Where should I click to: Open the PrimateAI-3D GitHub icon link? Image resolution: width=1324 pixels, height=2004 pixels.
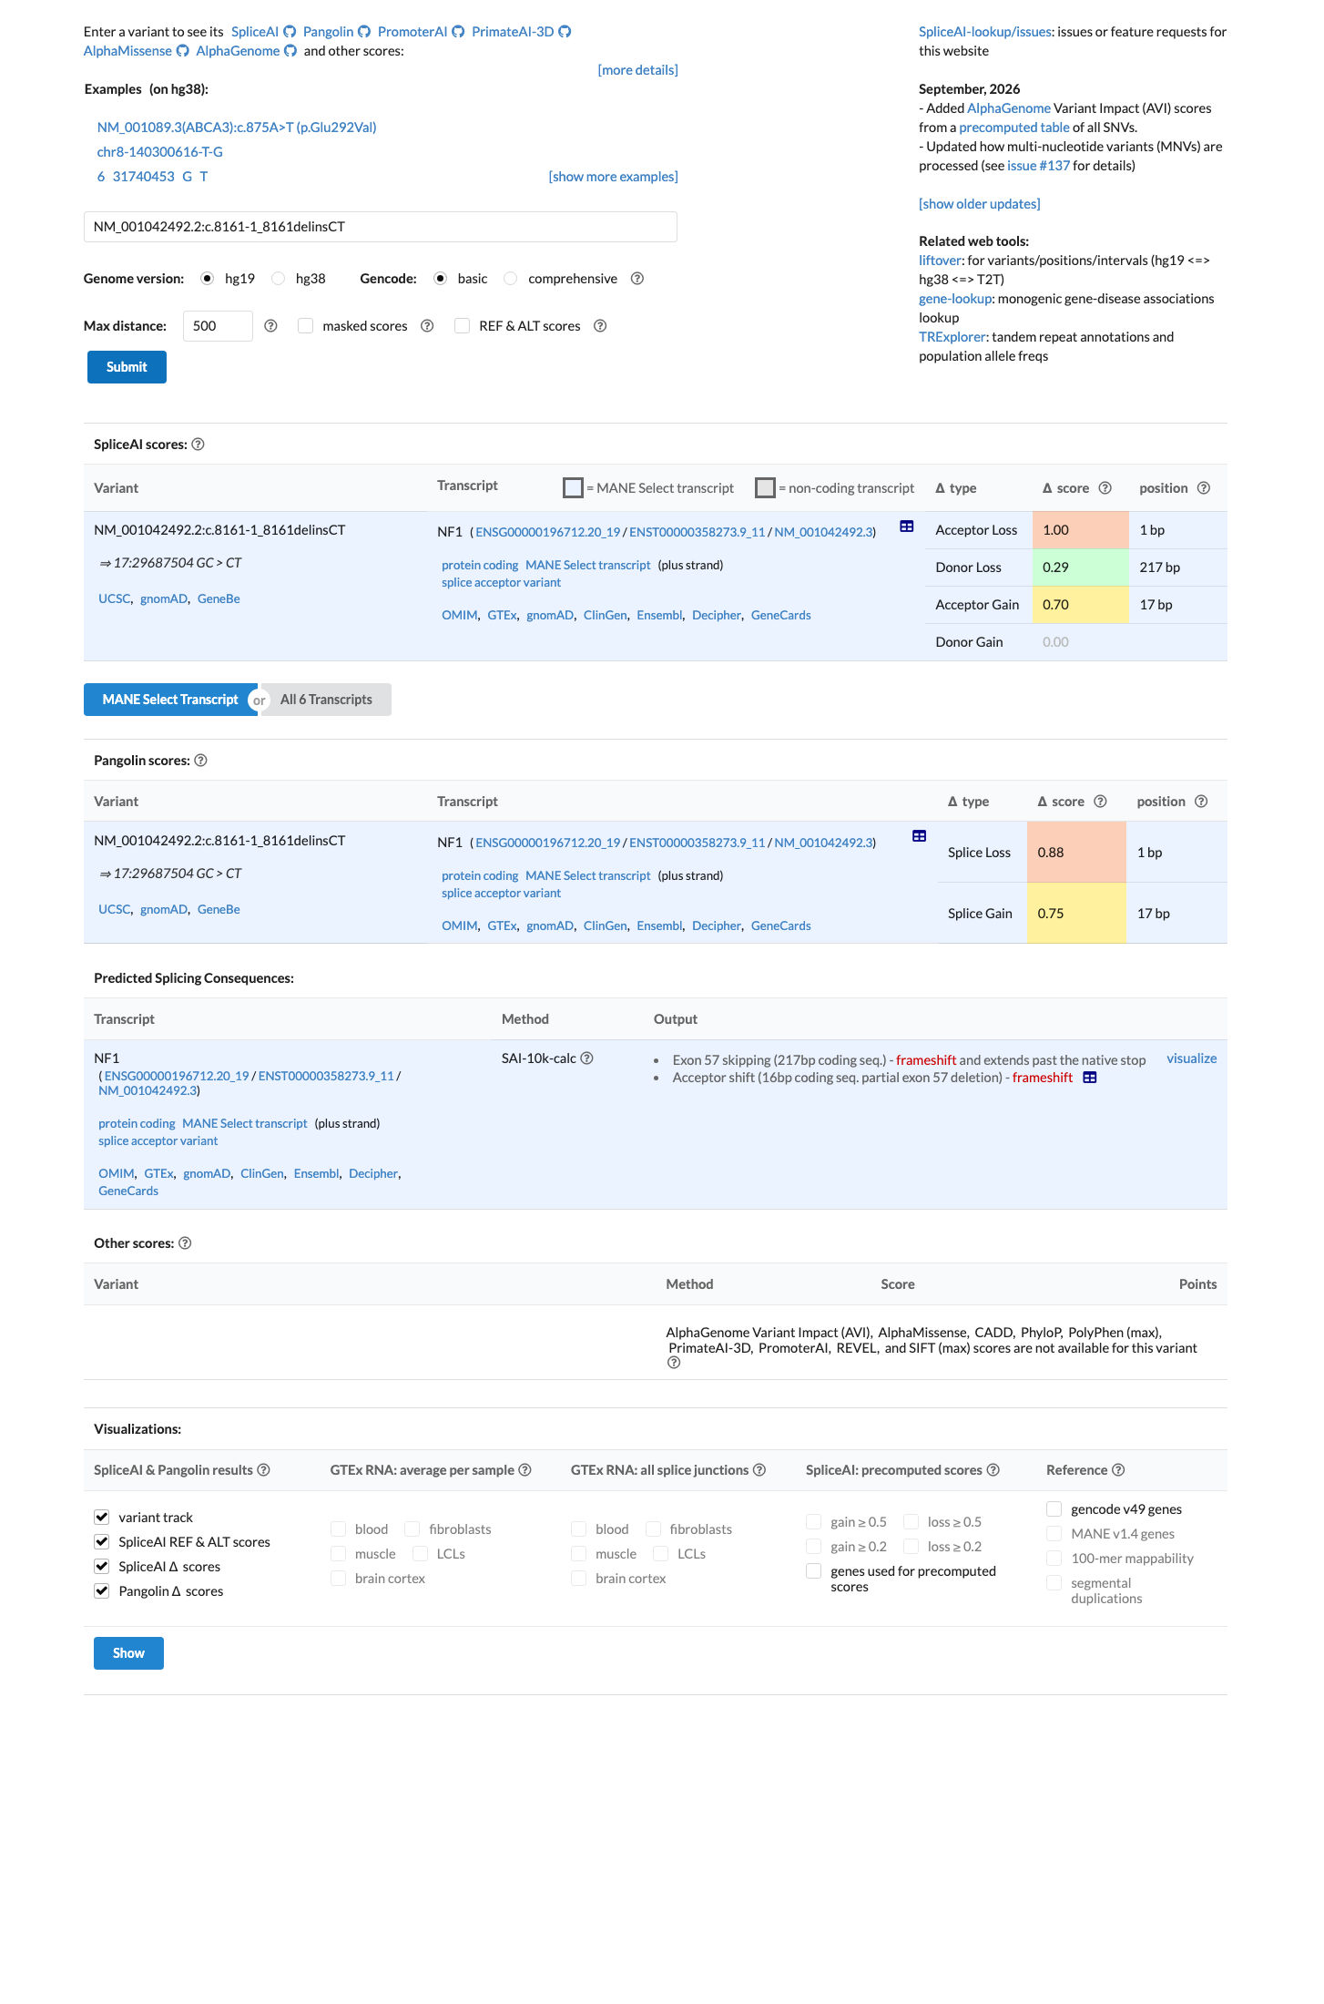565,32
